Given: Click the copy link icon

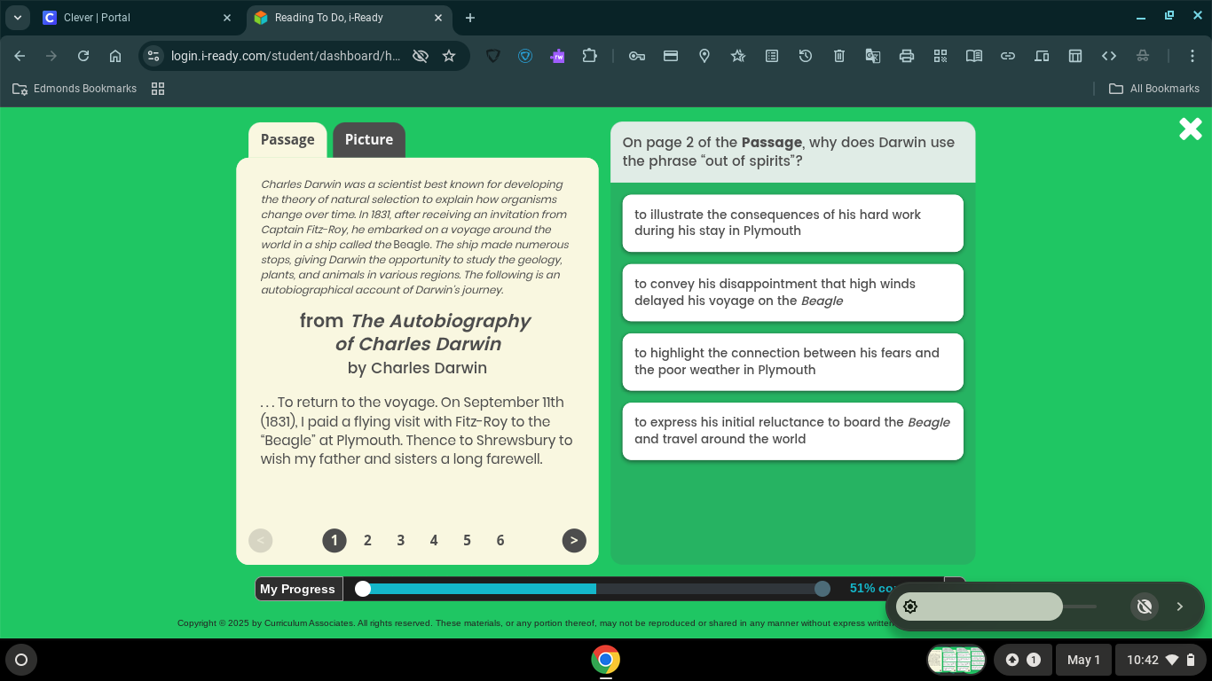Looking at the screenshot, I should [1008, 55].
